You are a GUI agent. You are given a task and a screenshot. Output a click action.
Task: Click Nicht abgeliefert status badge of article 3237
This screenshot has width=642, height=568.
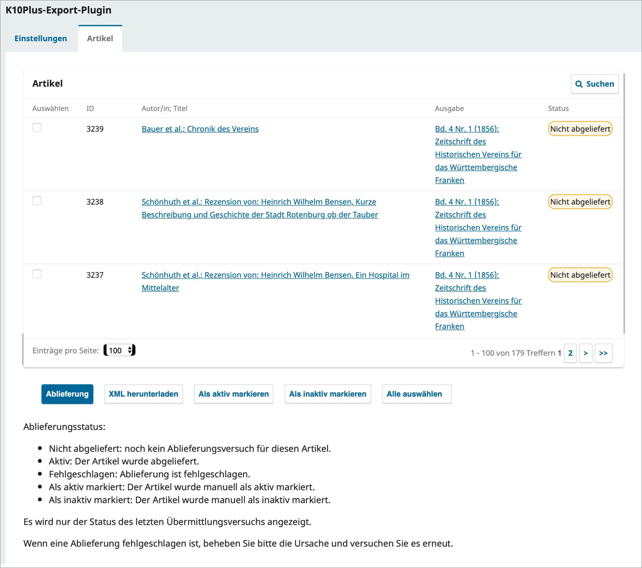tap(580, 275)
